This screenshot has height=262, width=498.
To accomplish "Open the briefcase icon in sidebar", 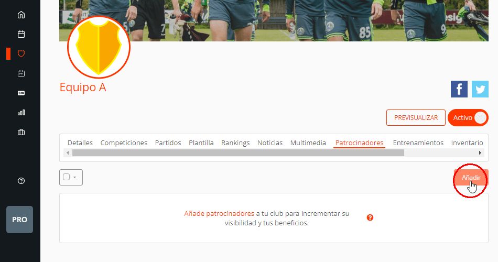I will click(x=21, y=132).
